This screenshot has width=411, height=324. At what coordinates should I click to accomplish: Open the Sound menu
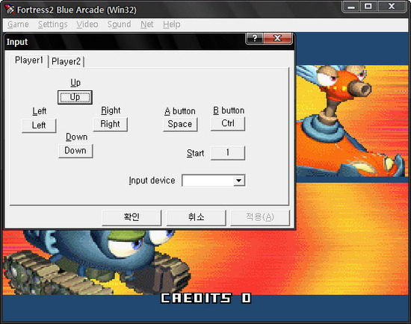click(x=119, y=25)
